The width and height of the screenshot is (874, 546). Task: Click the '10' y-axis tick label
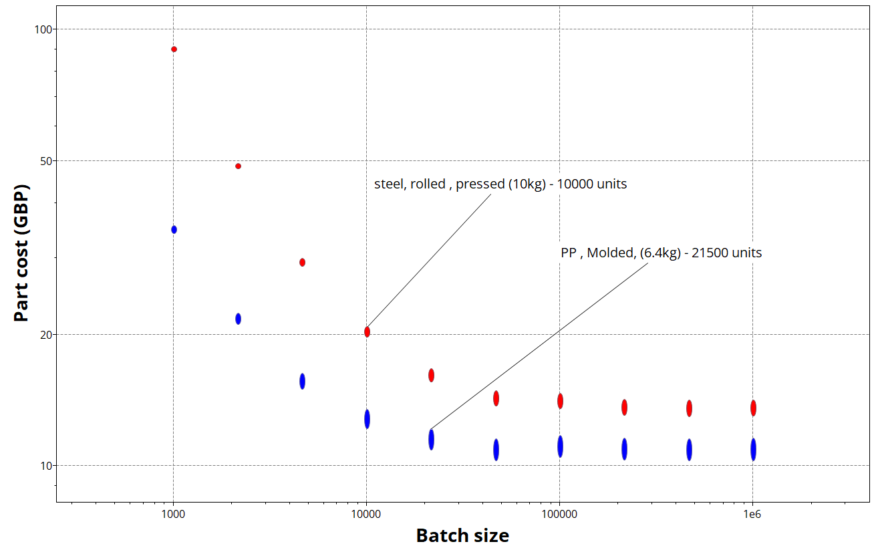tap(45, 466)
